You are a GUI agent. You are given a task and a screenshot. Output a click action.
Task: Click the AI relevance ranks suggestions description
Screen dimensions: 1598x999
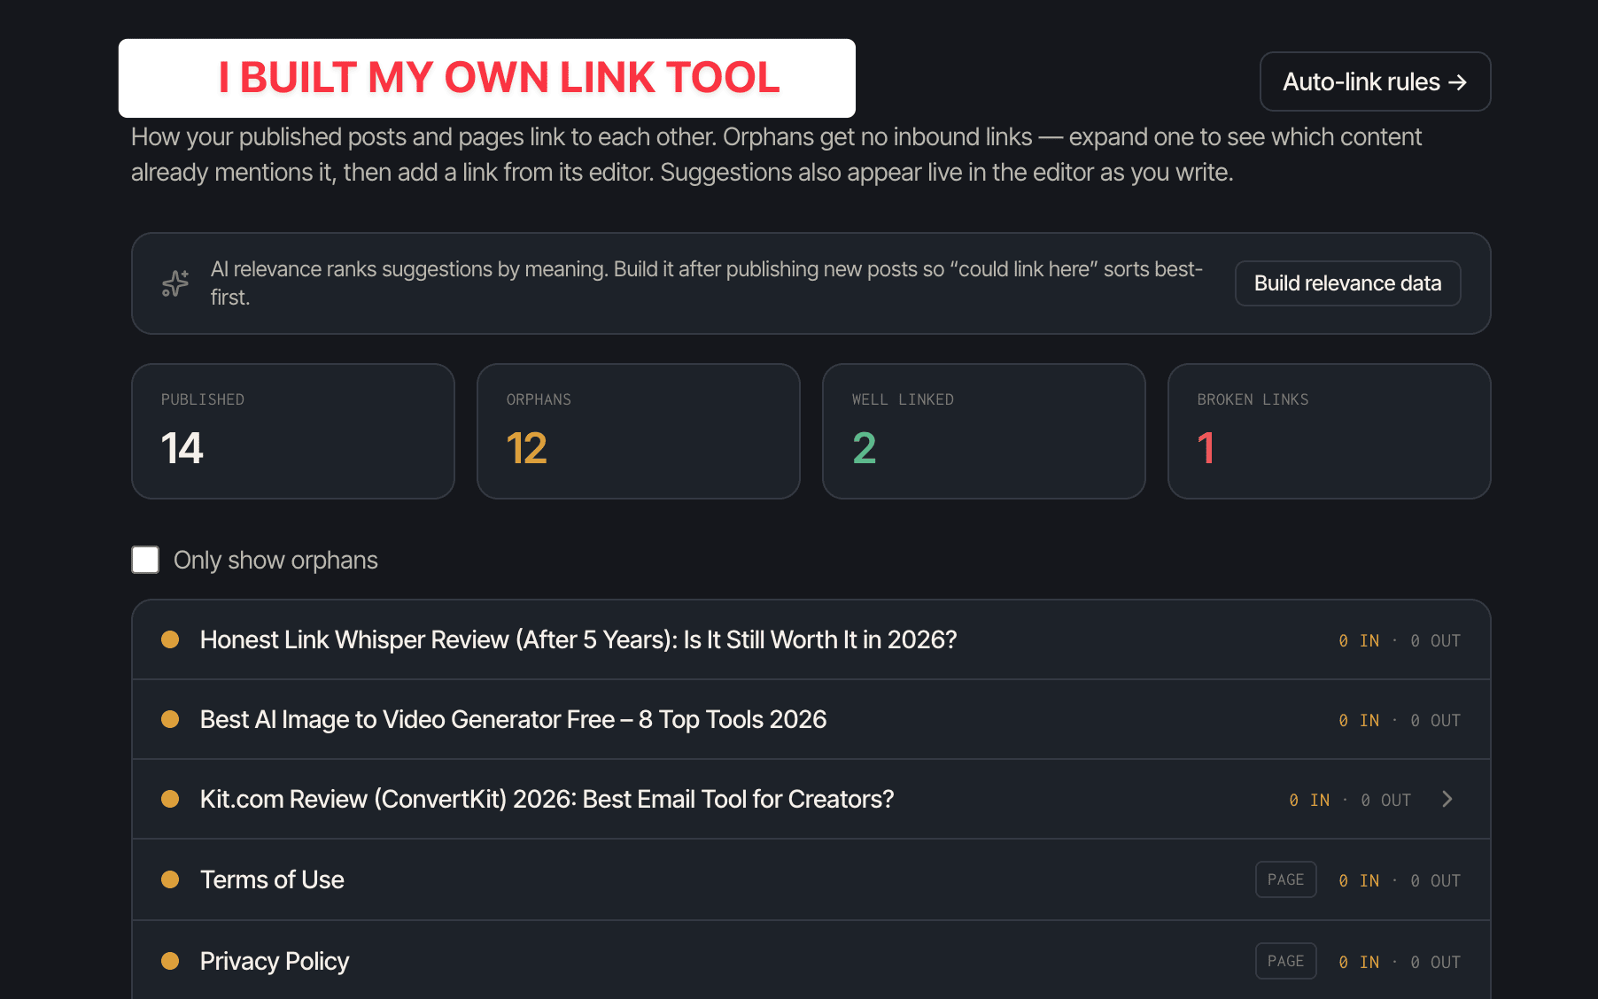(x=706, y=283)
